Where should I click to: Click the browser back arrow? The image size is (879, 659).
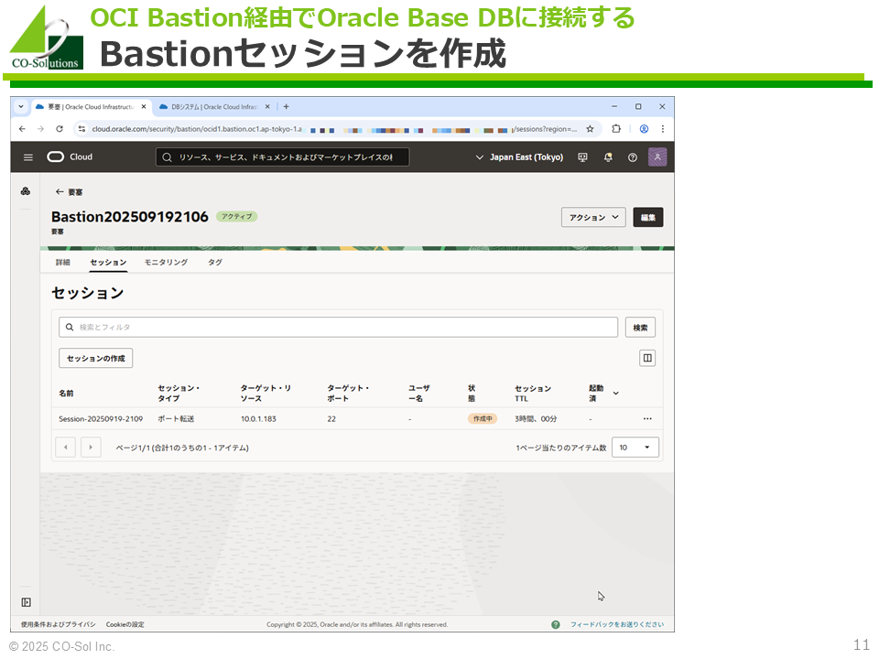click(x=22, y=129)
